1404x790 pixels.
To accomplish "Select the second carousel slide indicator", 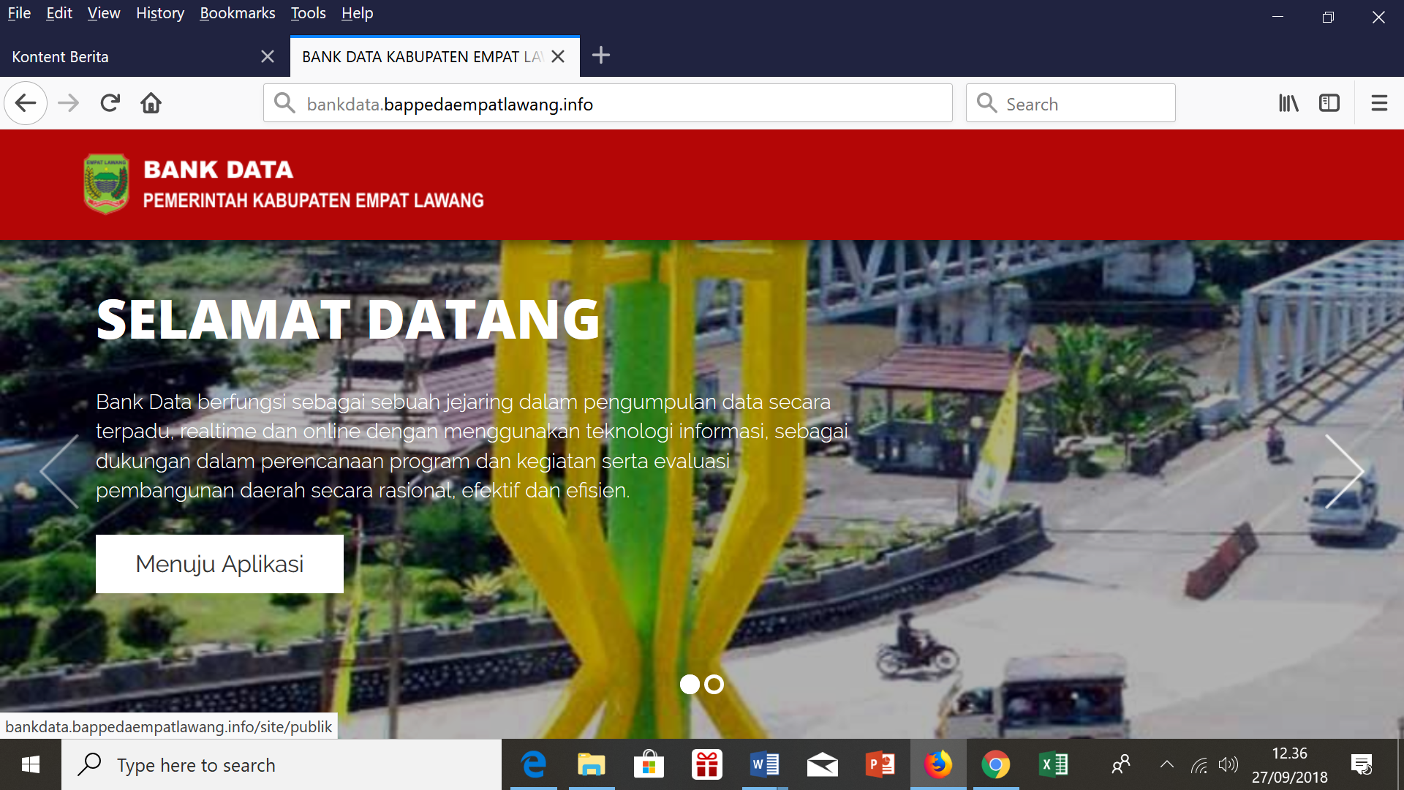I will point(714,684).
